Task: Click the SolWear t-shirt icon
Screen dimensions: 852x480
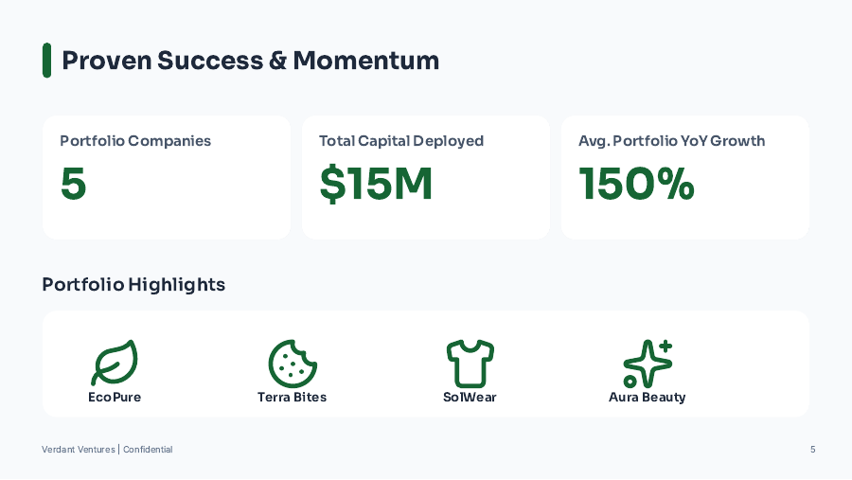Action: pyautogui.click(x=470, y=363)
